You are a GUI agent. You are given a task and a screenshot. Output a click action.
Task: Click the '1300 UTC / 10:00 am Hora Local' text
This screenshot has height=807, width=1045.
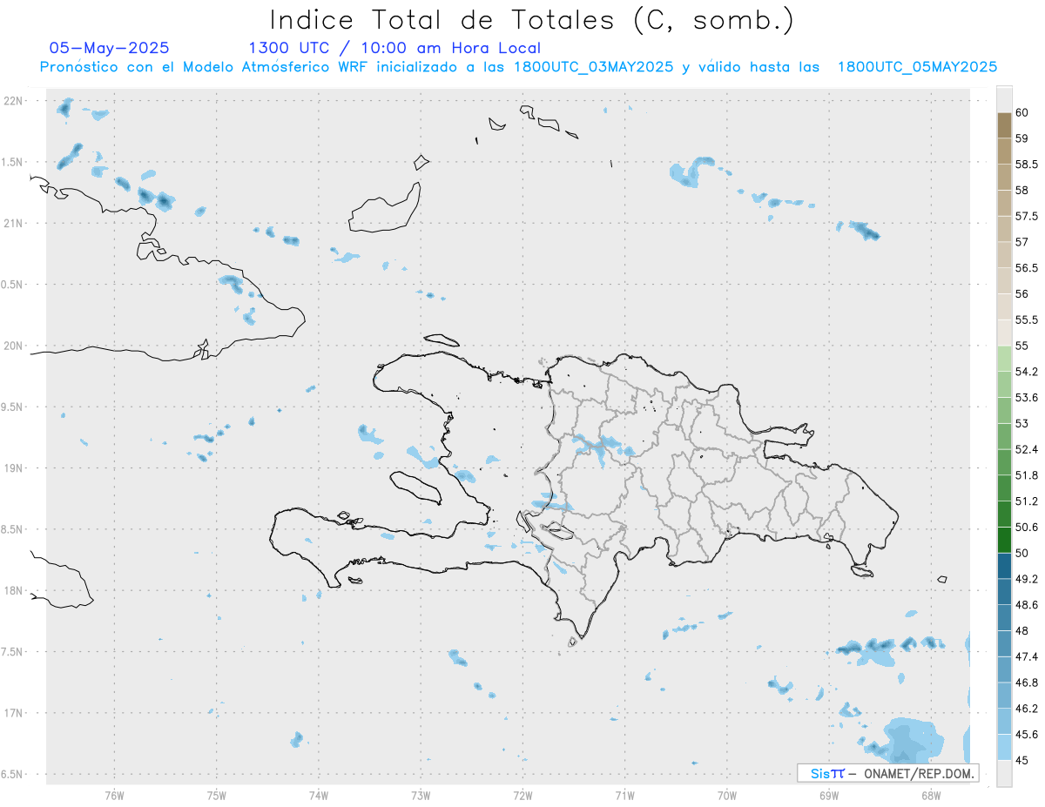(x=394, y=49)
